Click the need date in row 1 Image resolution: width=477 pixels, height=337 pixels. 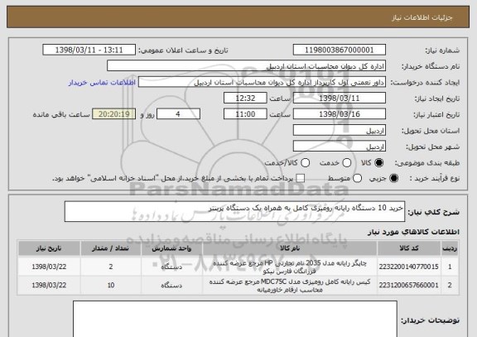[x=49, y=267]
